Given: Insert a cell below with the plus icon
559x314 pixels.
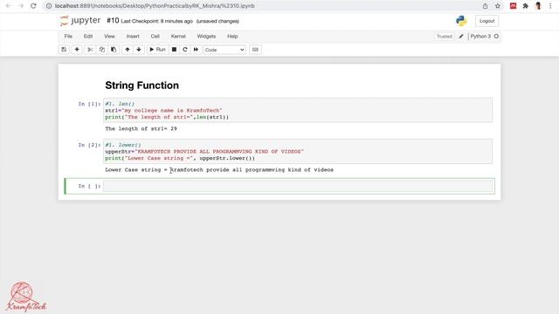Looking at the screenshot, I should (77, 50).
